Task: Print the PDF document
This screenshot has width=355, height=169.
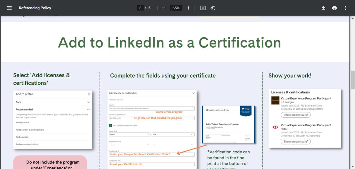Action: pyautogui.click(x=335, y=8)
